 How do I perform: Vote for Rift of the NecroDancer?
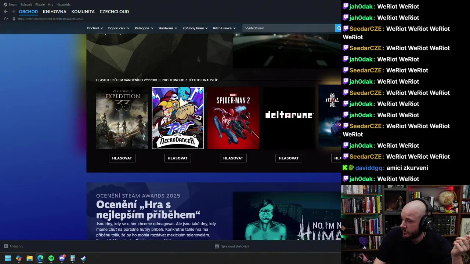tap(178, 158)
